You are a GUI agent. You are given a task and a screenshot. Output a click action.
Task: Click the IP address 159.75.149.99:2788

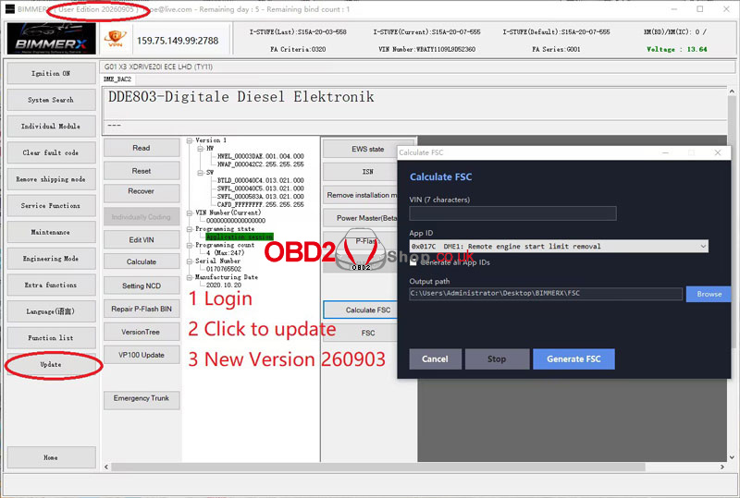[x=178, y=41]
